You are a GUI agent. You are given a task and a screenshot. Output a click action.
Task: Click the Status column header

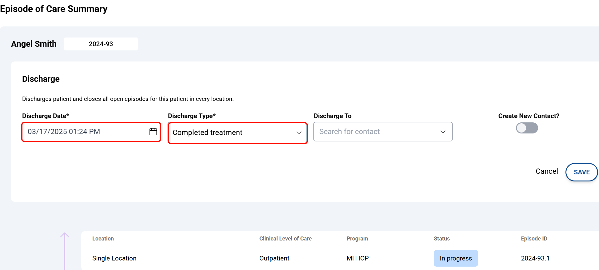[441, 239]
